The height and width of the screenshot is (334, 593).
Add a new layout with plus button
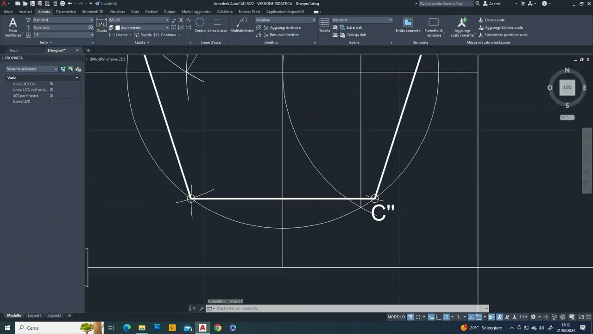(69, 315)
